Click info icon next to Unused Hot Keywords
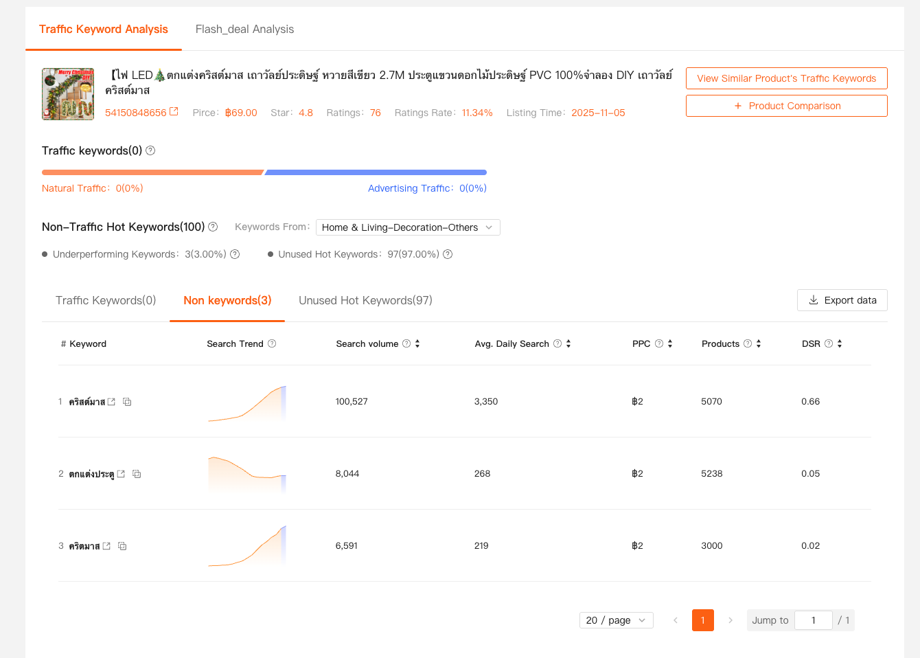This screenshot has width=920, height=658. pyautogui.click(x=448, y=254)
